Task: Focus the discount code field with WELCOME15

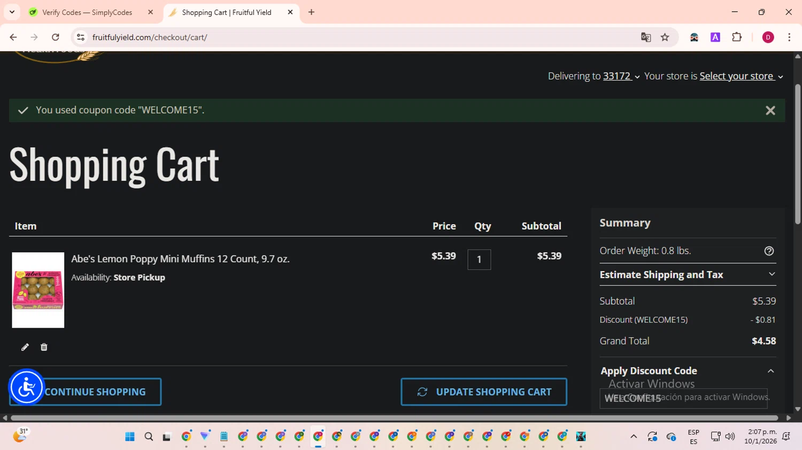Action: coord(683,398)
